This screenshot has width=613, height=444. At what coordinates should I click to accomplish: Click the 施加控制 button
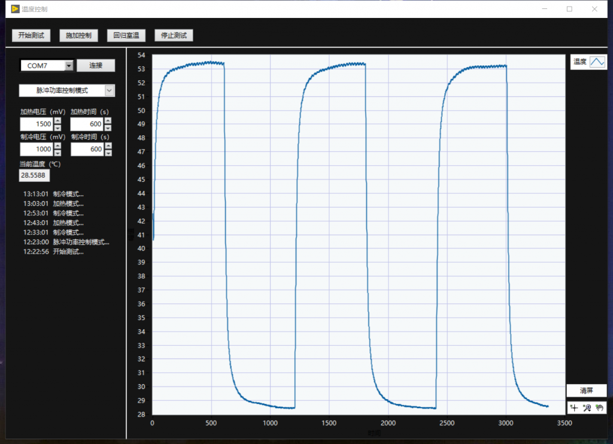pos(78,35)
